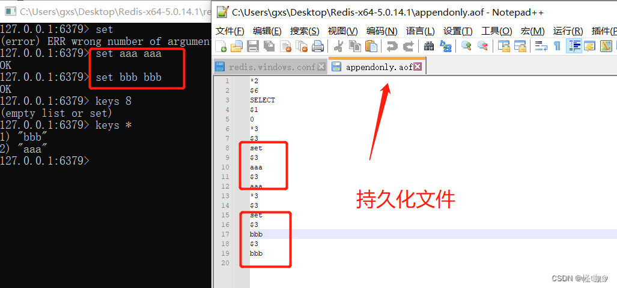Click Notepad++ title bar app icon
This screenshot has width=617, height=288.
point(223,12)
